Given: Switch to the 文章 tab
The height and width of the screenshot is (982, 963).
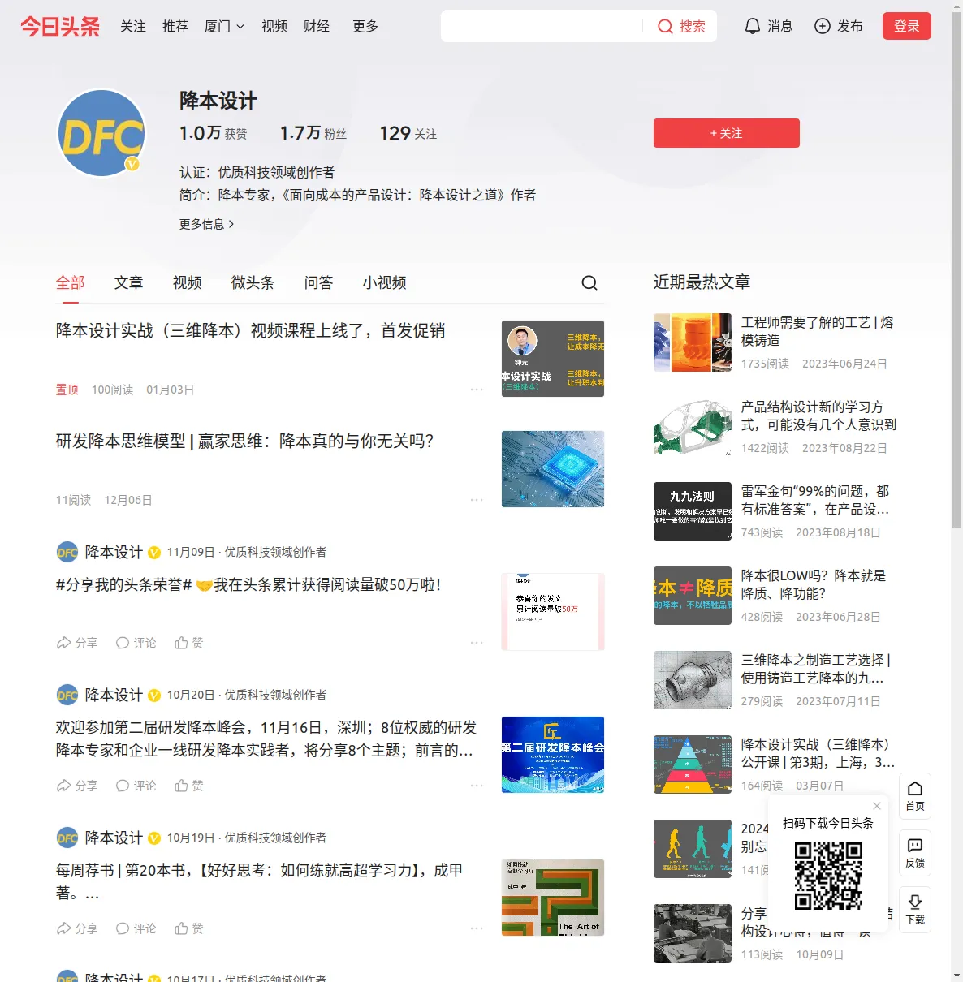Looking at the screenshot, I should (129, 282).
